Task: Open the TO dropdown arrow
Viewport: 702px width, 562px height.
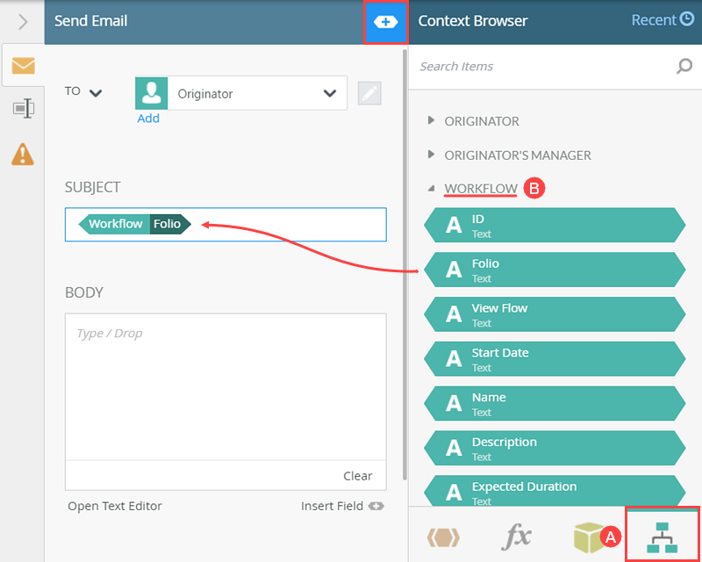Action: (x=96, y=92)
